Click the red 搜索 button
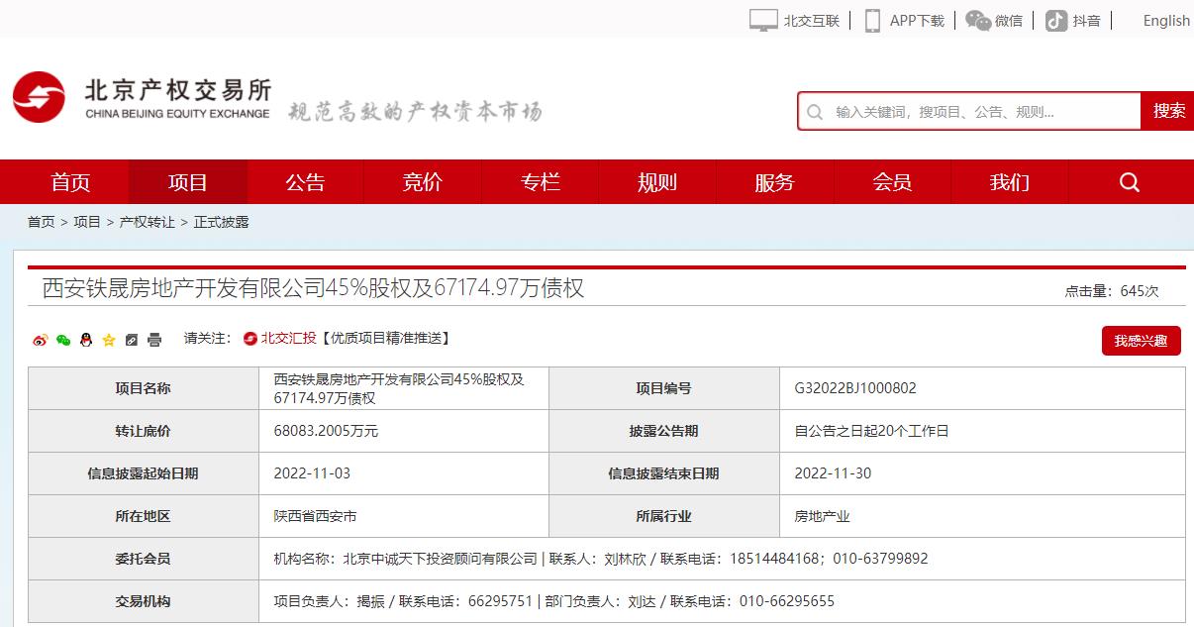Image resolution: width=1194 pixels, height=627 pixels. [1168, 111]
